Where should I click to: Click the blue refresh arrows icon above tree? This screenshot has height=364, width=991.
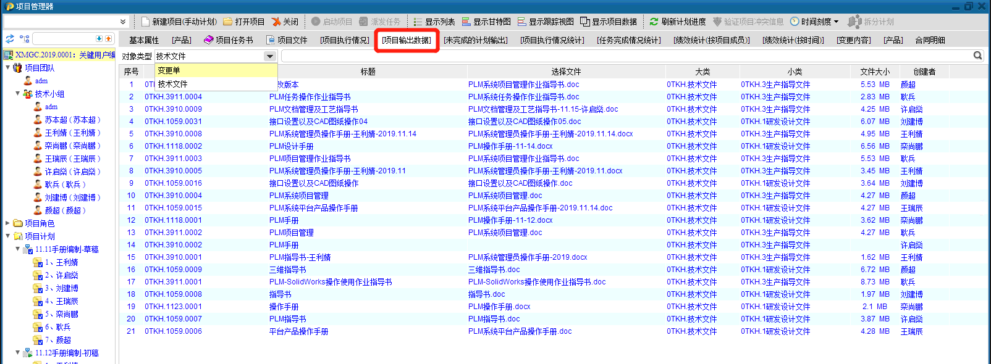click(x=10, y=39)
